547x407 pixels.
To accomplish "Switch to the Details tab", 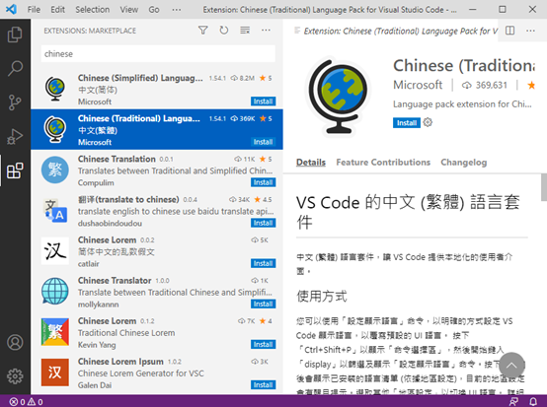I will tap(310, 163).
